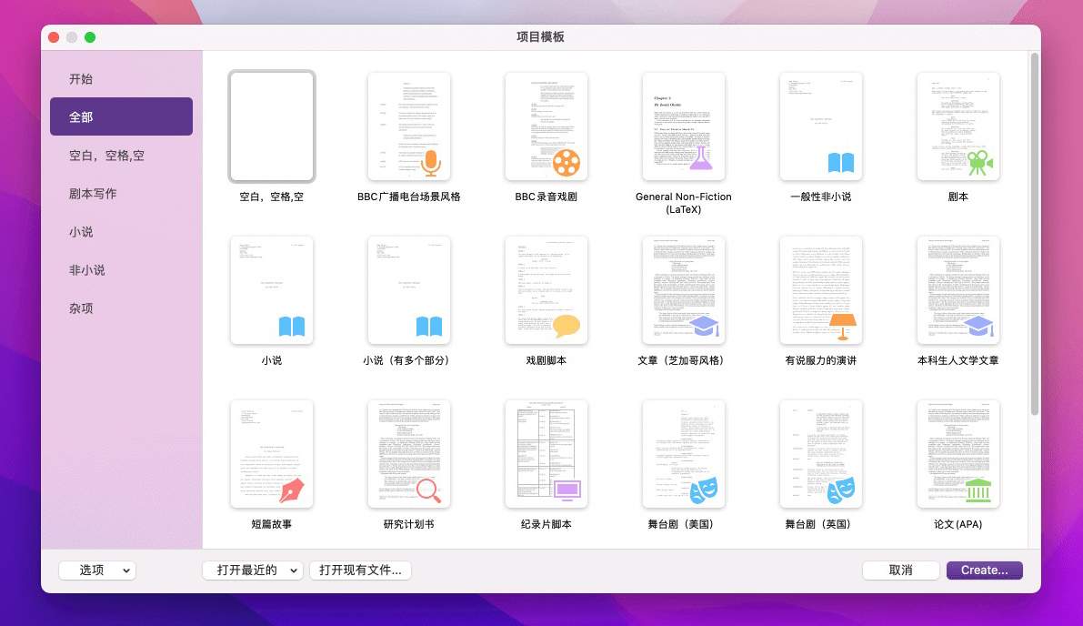Pick the 短篇故事 pen nib template
The width and height of the screenshot is (1083, 626).
(271, 454)
